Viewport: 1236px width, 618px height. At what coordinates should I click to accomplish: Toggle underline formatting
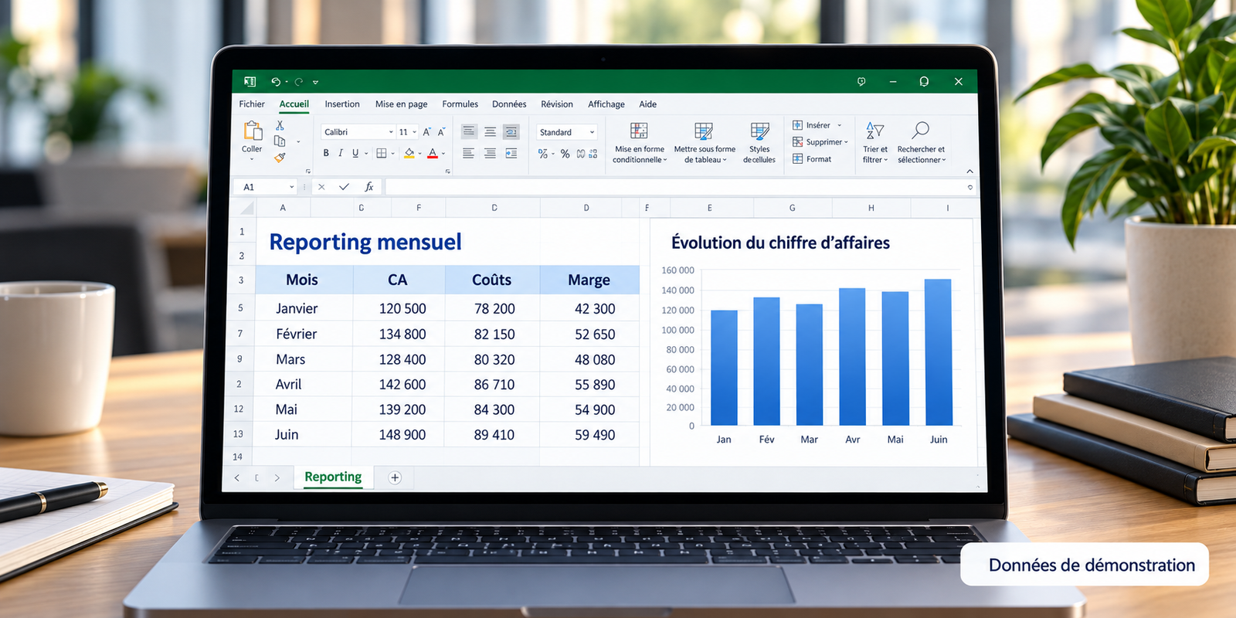tap(355, 153)
